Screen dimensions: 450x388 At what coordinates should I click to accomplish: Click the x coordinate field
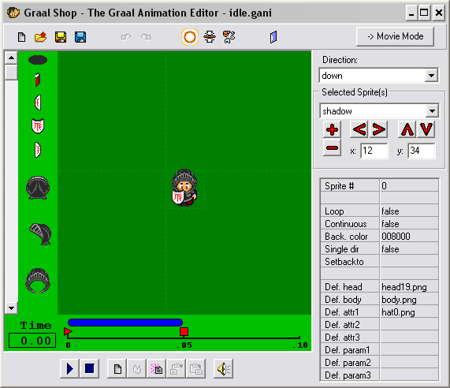tap(374, 151)
